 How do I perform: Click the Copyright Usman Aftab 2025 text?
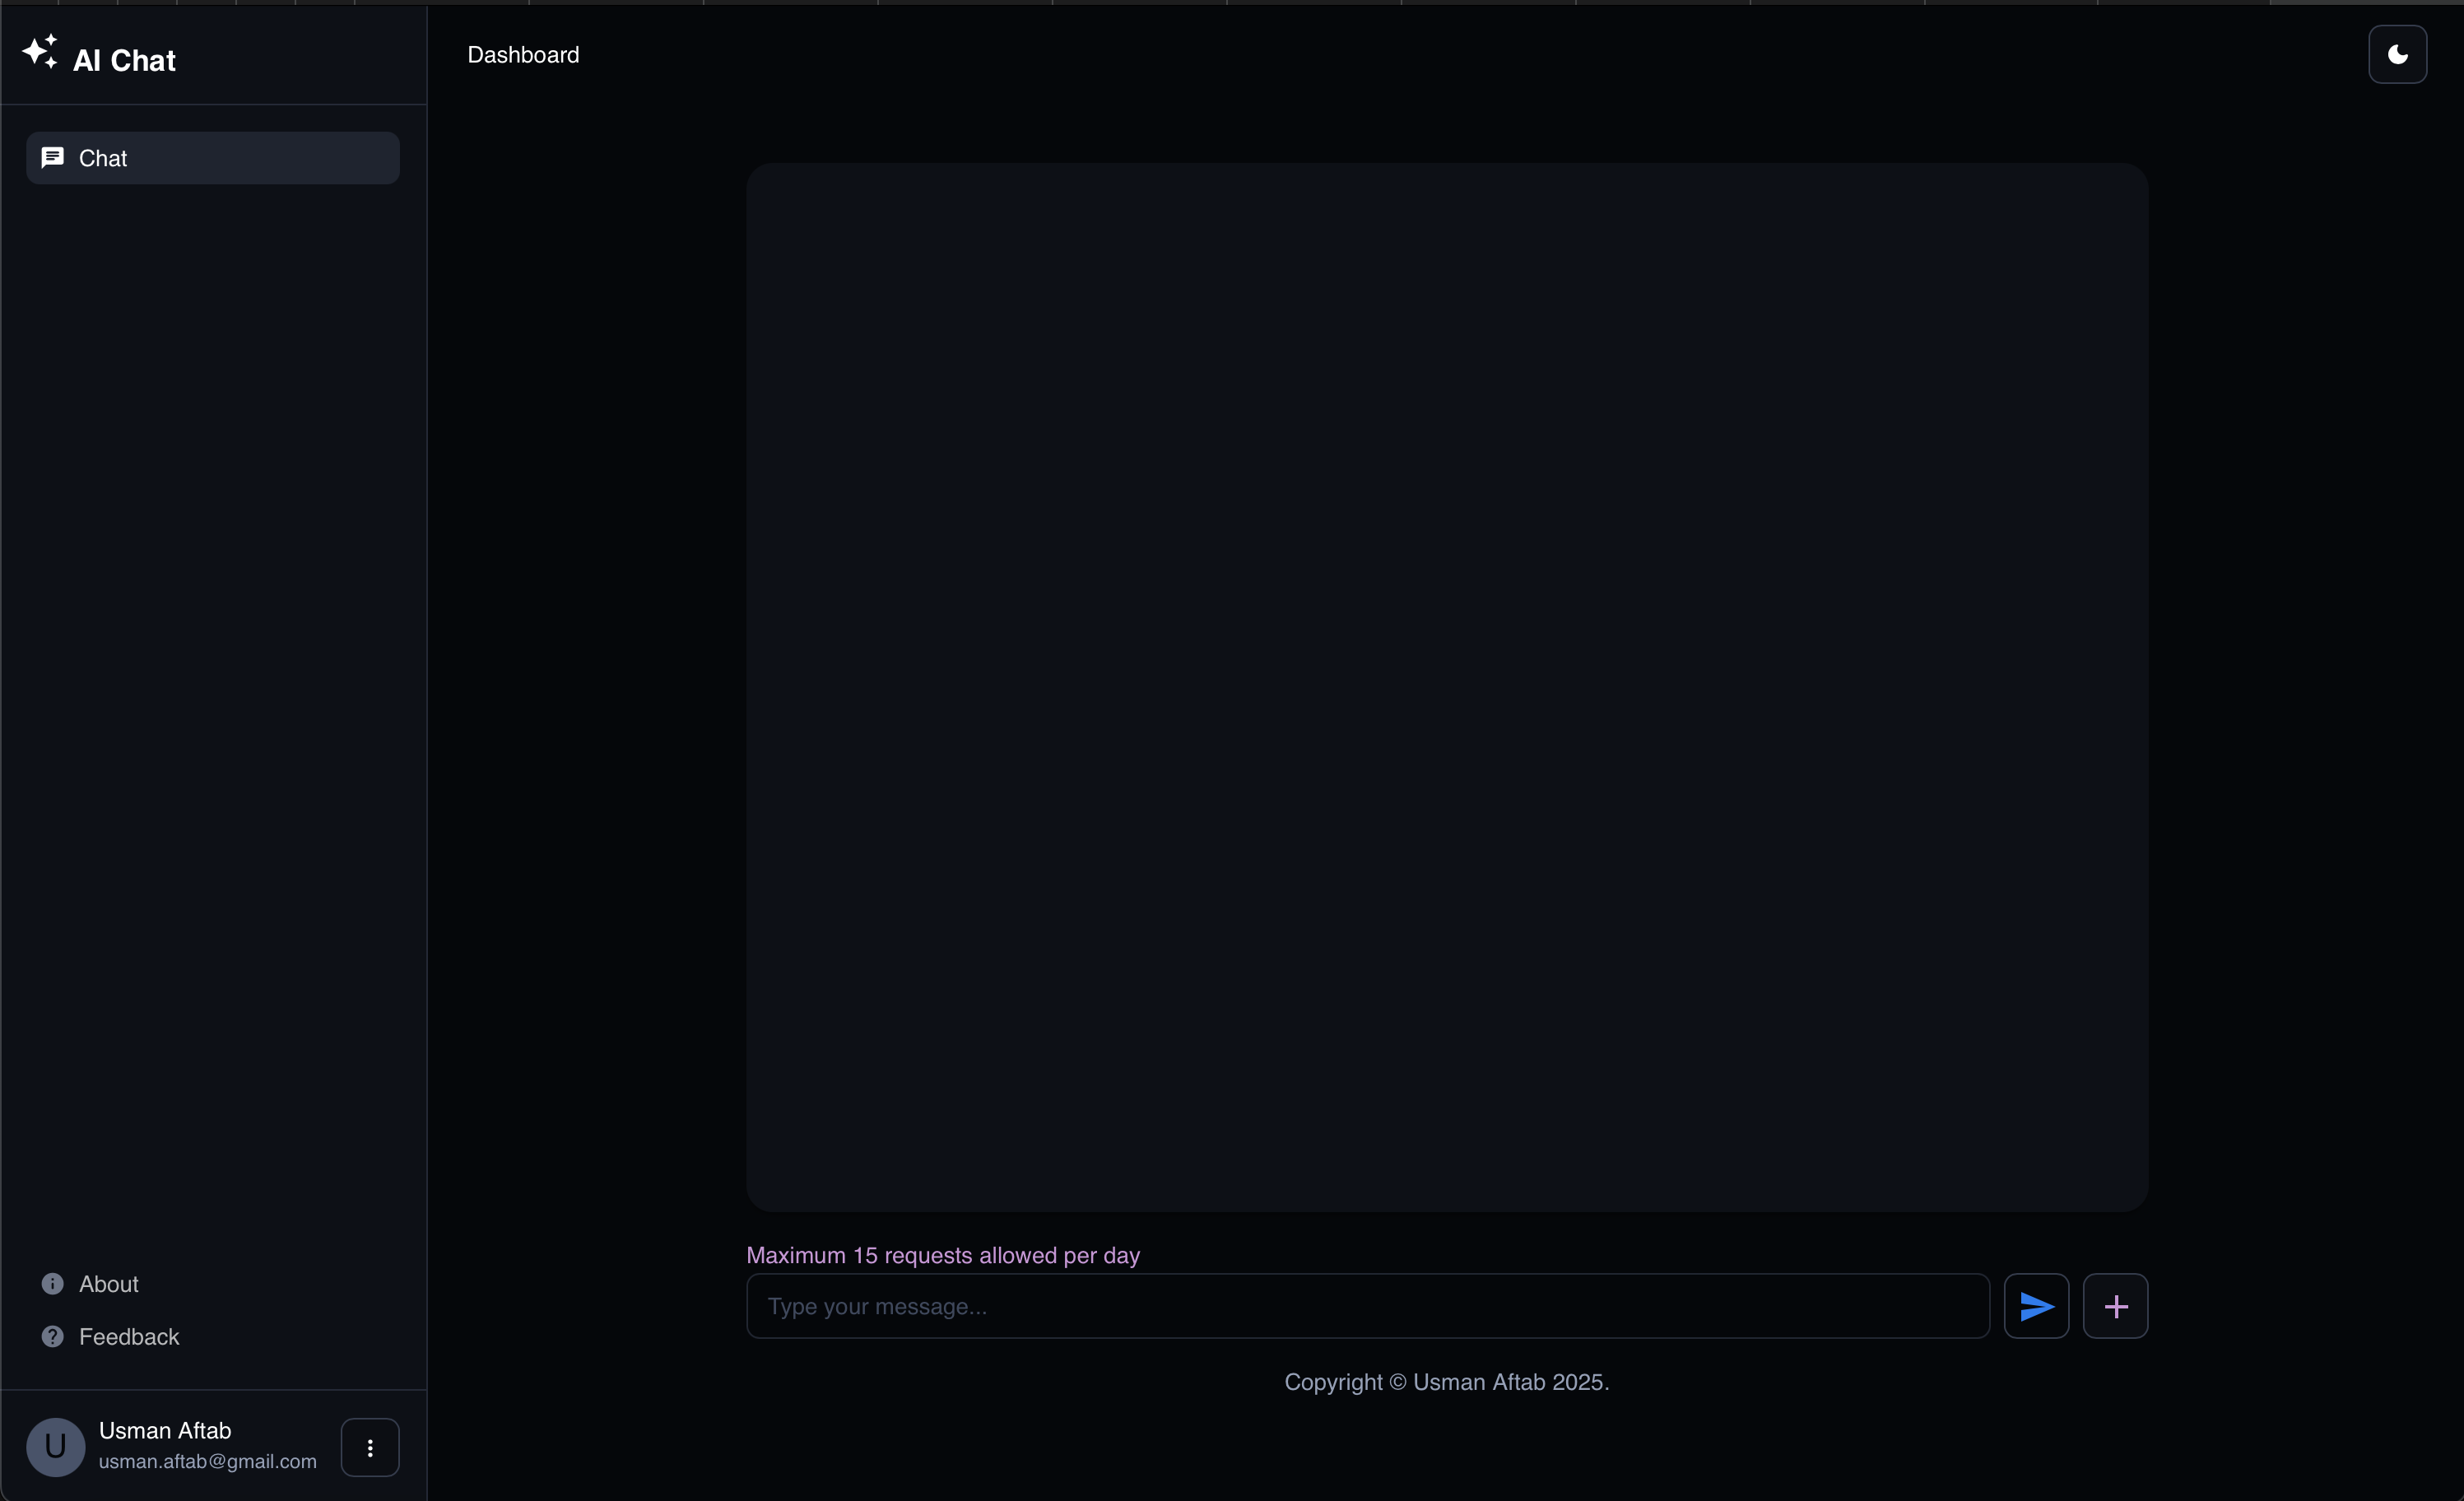coord(1446,1382)
